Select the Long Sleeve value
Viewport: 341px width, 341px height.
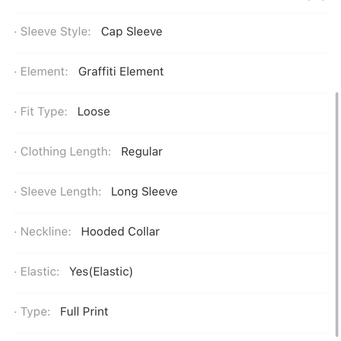[144, 192]
